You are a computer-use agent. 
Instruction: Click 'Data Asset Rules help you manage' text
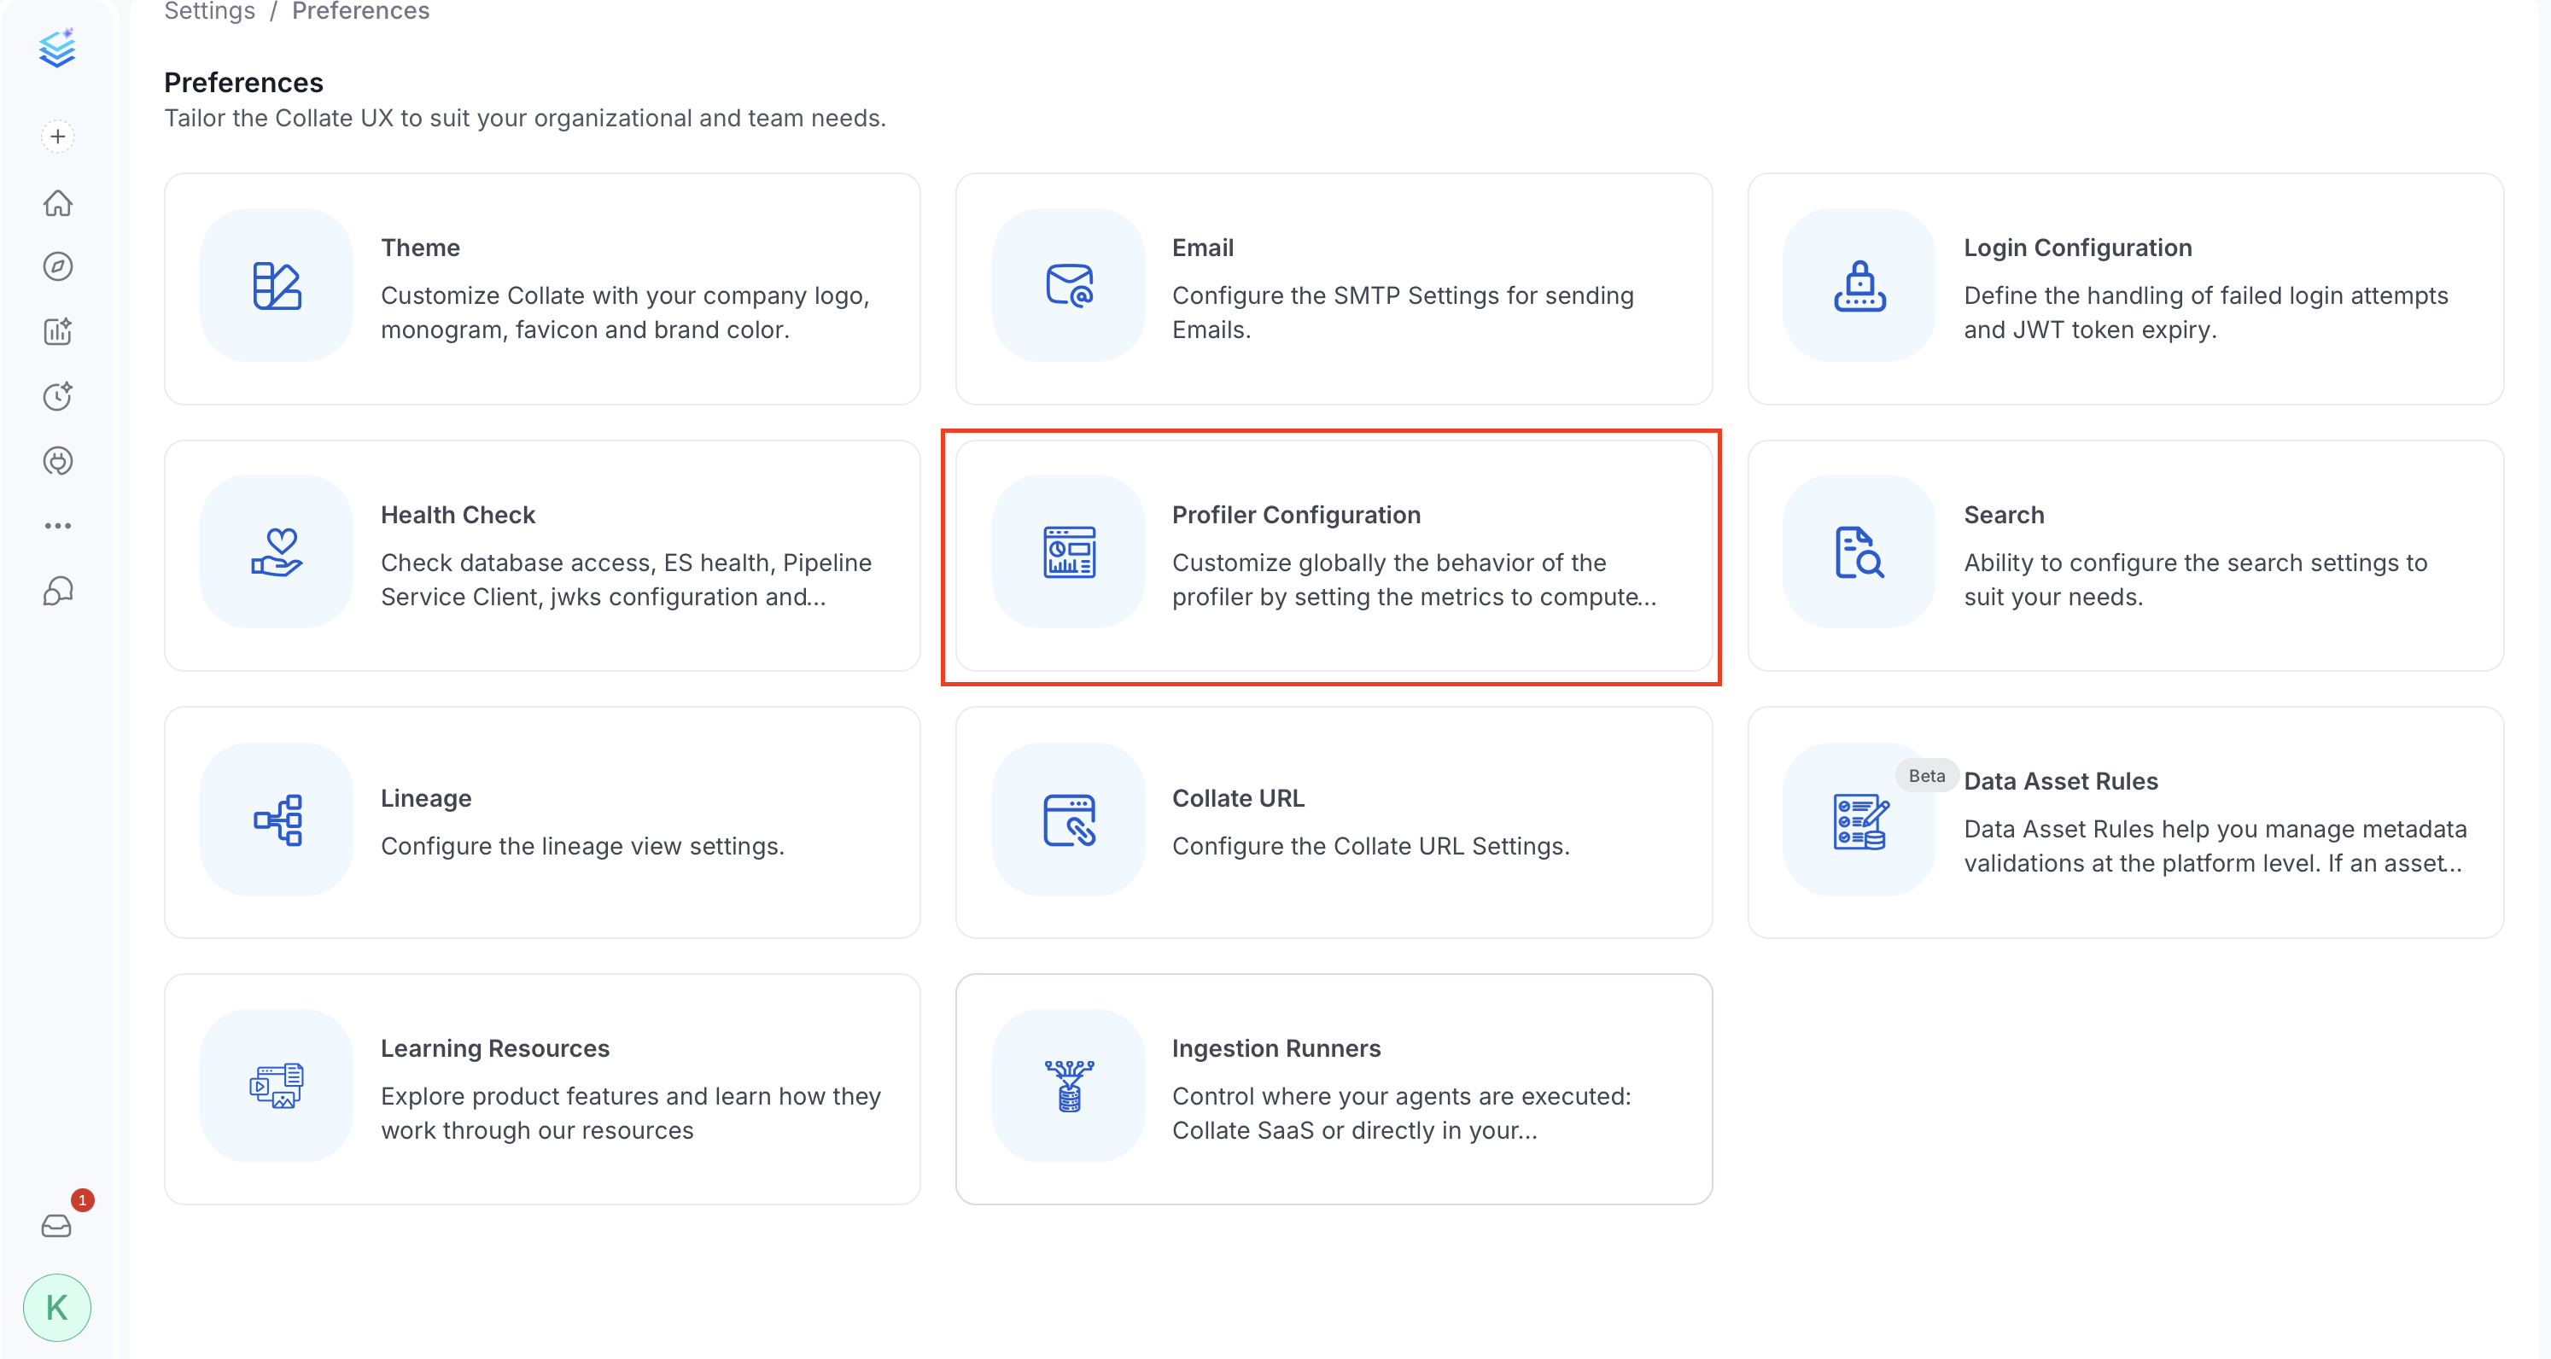pos(2215,846)
